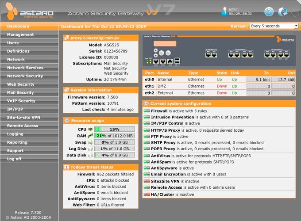Click the Swap 0% usage bar
This screenshot has height=221, width=301.
[114, 142]
